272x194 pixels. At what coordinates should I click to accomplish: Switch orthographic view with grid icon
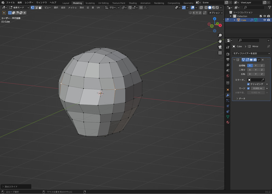pyautogui.click(x=220, y=53)
